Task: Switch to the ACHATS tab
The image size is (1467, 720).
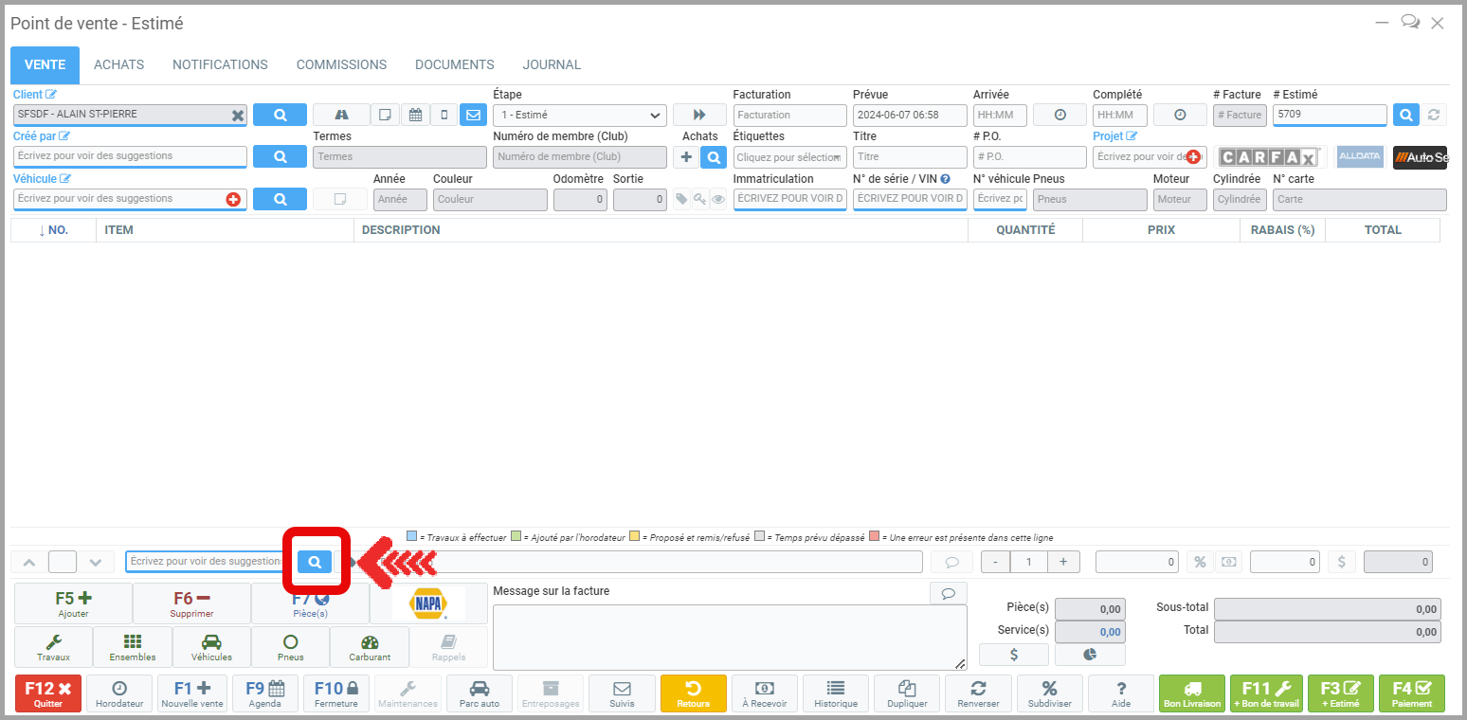Action: (118, 64)
